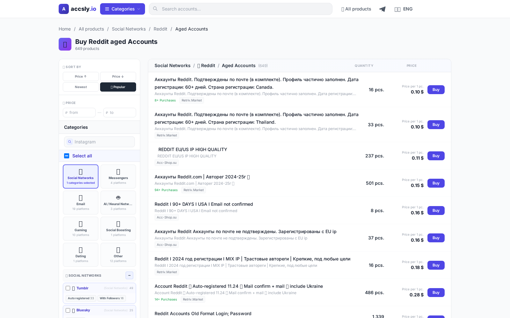Click Social Networks in table header path
Viewport: 510px width, 318px height.
[x=172, y=66]
